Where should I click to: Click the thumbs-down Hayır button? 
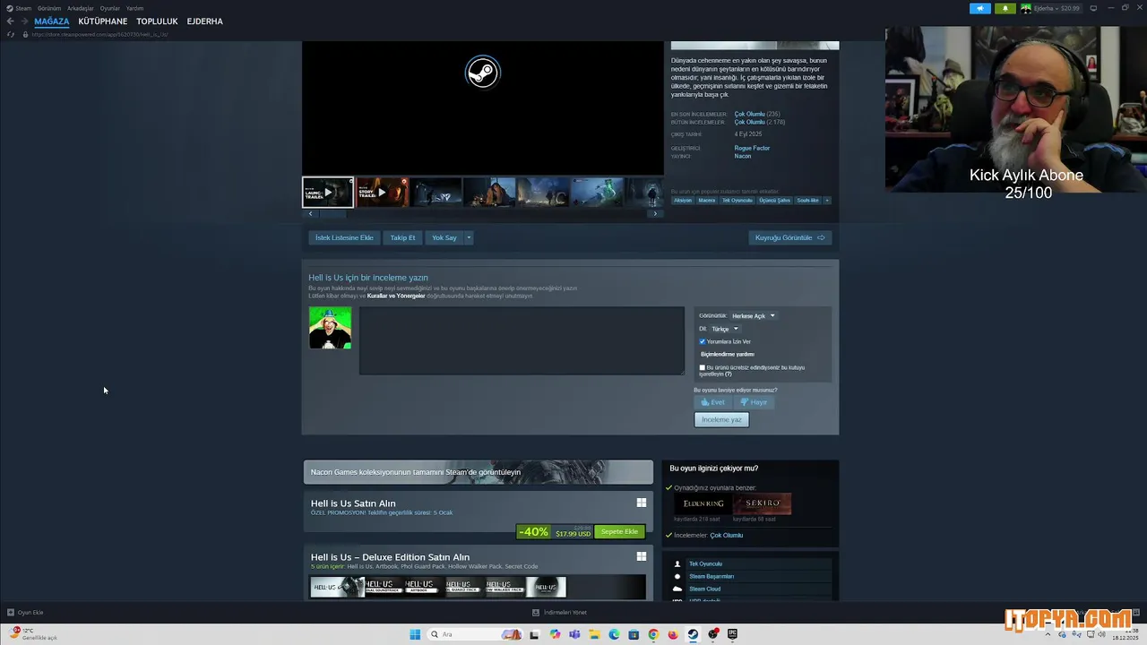(x=754, y=402)
